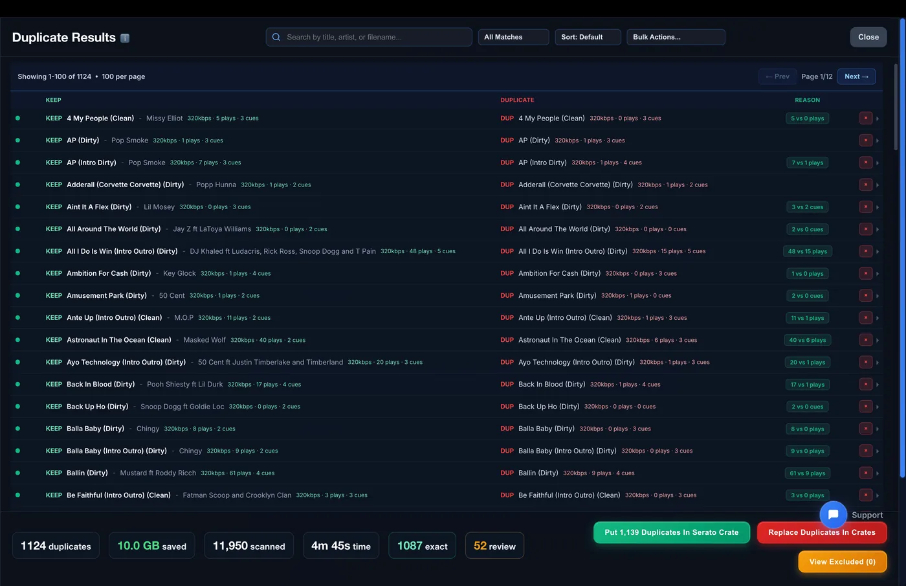Exclude the All I Do Is Win duplicate
The width and height of the screenshot is (906, 586).
coord(866,251)
